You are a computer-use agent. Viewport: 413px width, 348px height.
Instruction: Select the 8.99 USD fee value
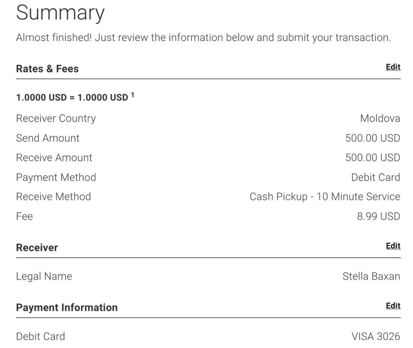click(378, 217)
